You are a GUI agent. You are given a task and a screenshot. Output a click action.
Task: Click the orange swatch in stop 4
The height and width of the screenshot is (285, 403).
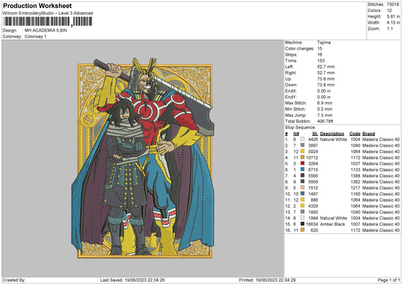(303, 157)
